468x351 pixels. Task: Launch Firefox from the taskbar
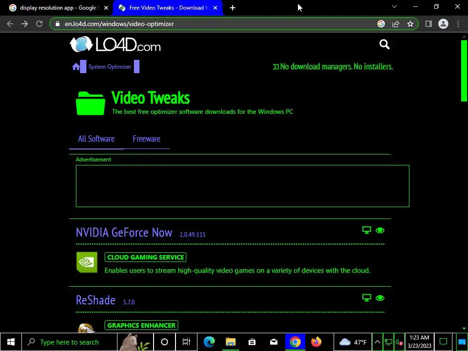316,342
